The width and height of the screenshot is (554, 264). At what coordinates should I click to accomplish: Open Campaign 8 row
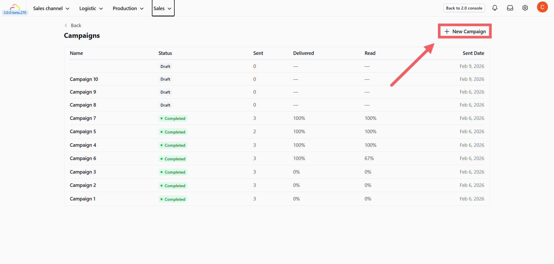[x=277, y=105]
